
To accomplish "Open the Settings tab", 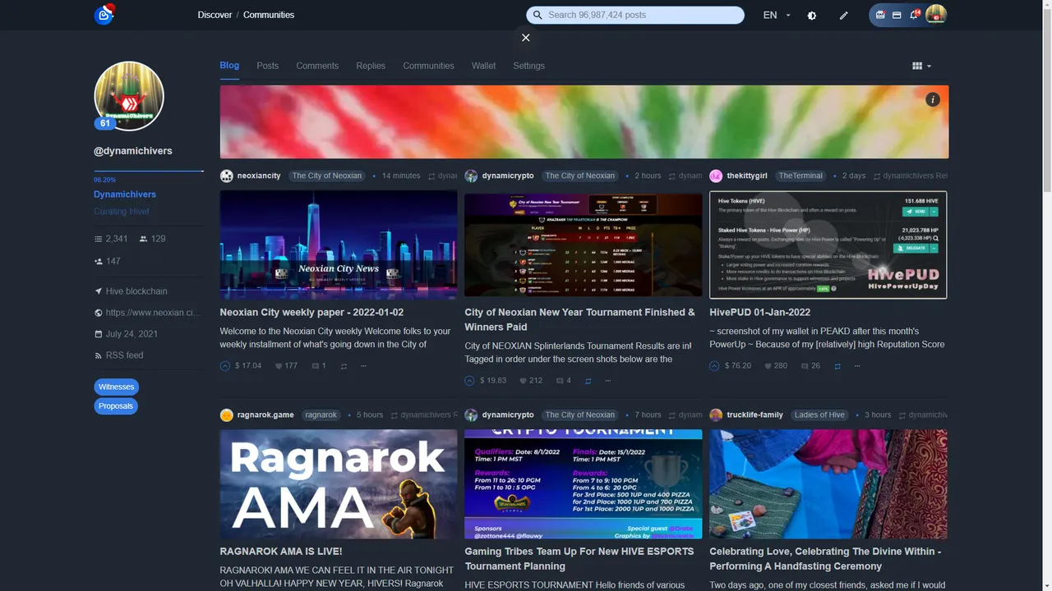I will coord(528,66).
